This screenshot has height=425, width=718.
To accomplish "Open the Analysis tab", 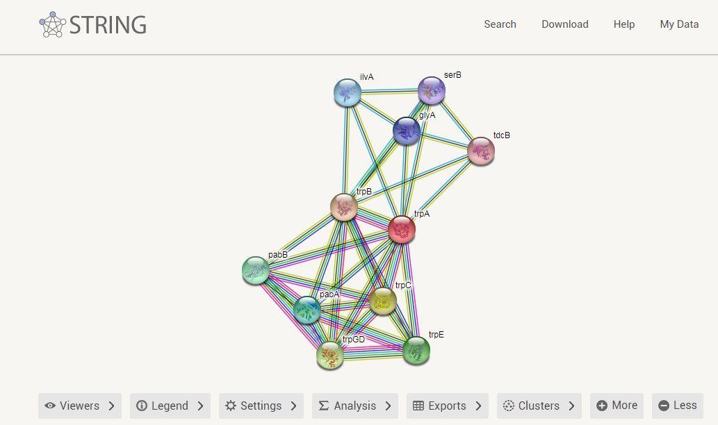I will (354, 406).
